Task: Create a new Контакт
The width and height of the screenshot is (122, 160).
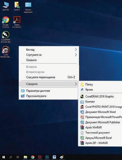Action: point(100,102)
